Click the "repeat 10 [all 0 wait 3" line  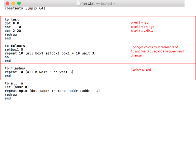(x=39, y=72)
